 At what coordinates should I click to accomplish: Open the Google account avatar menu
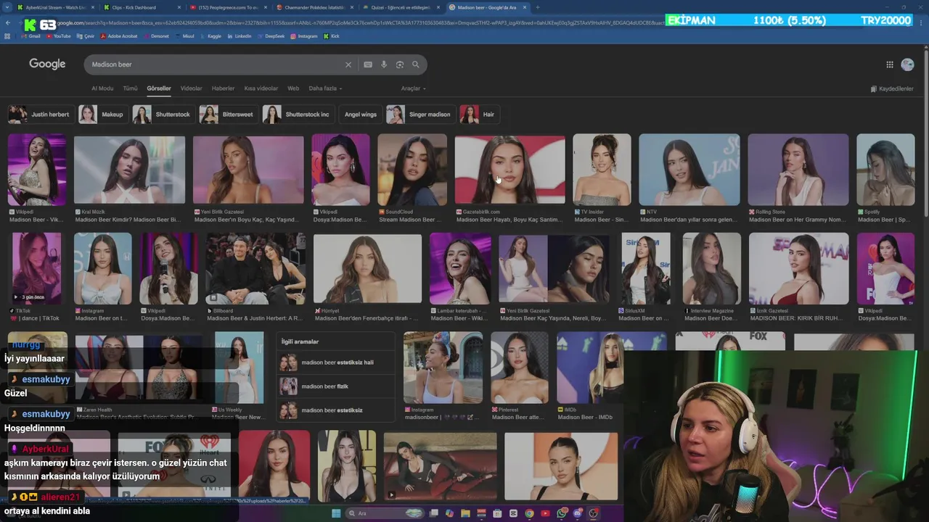tap(907, 65)
